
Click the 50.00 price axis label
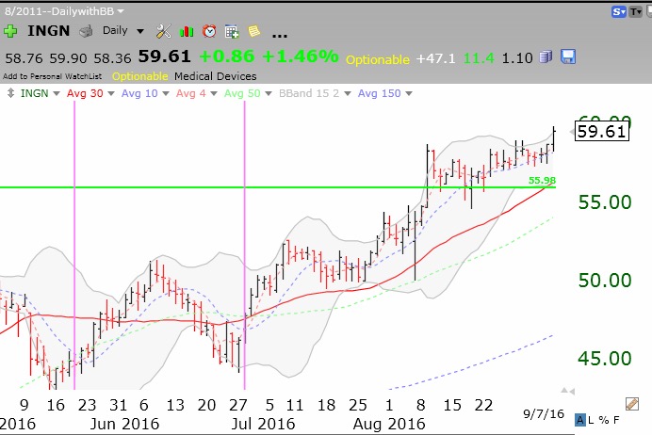[x=605, y=281]
